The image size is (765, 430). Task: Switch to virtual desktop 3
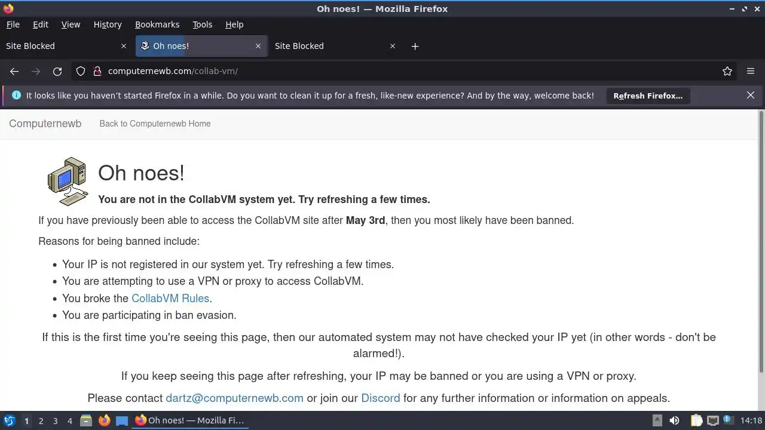[55, 421]
